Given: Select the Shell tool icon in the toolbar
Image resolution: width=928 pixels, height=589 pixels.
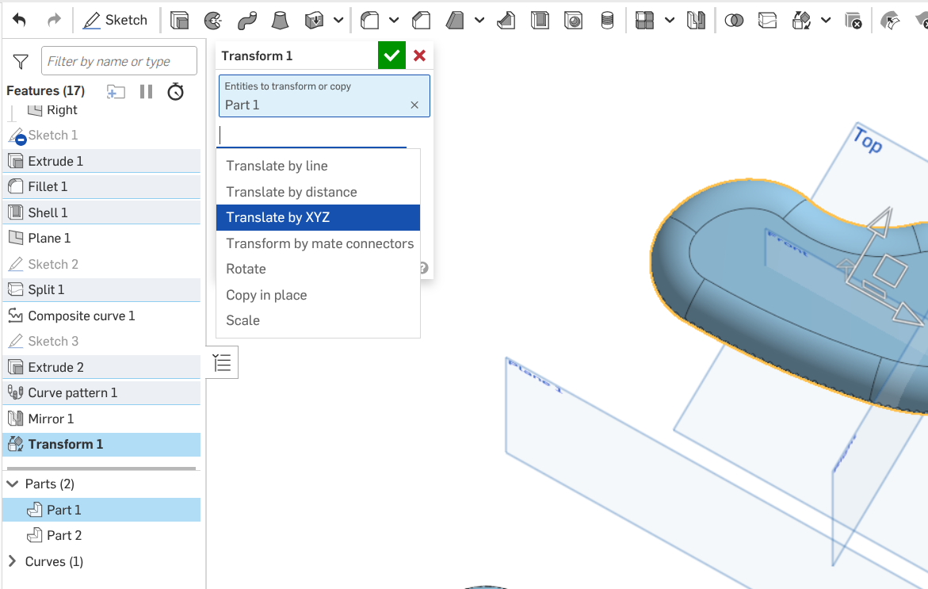Looking at the screenshot, I should [540, 21].
